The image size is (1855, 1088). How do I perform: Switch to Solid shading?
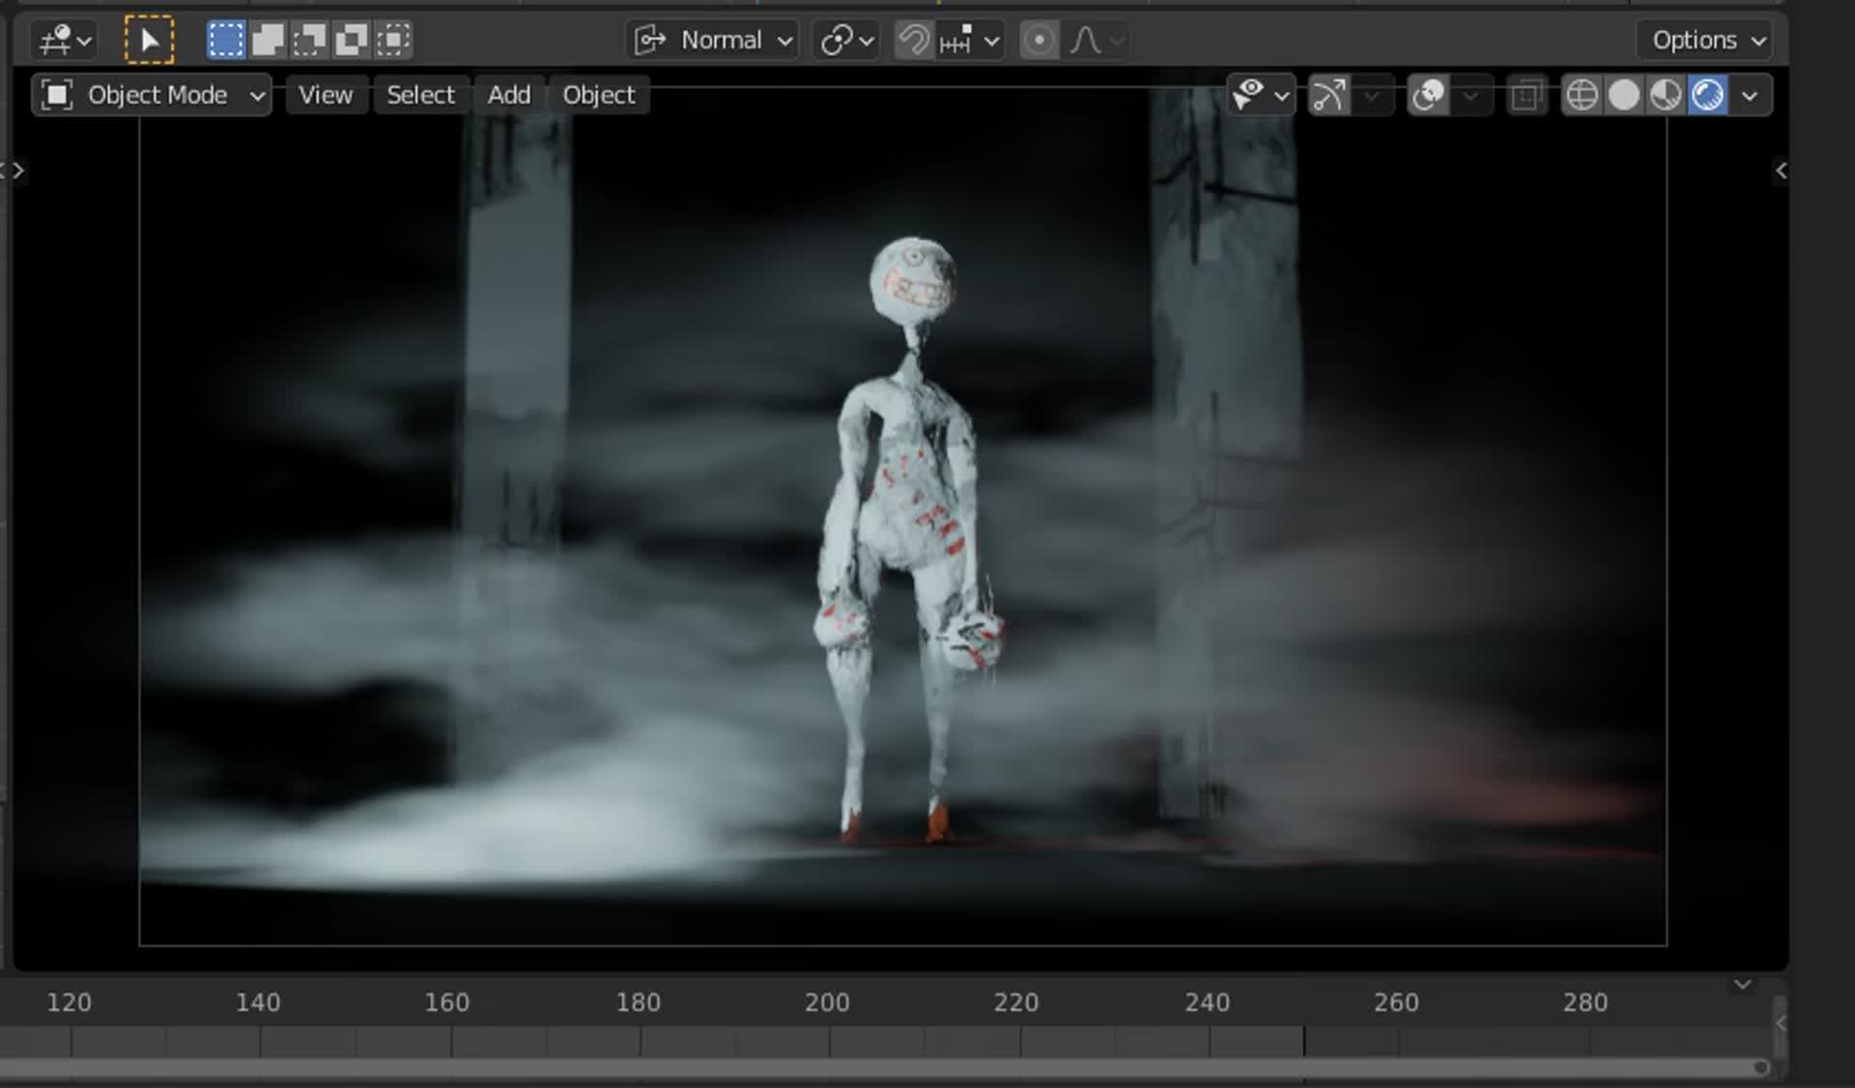coord(1624,95)
